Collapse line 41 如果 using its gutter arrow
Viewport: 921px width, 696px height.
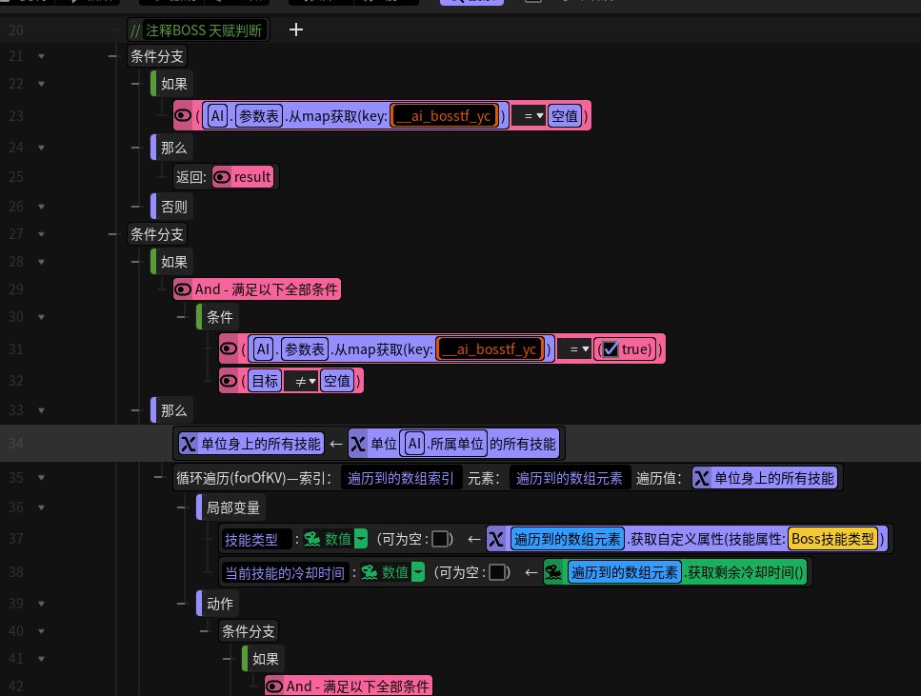pyautogui.click(x=41, y=659)
